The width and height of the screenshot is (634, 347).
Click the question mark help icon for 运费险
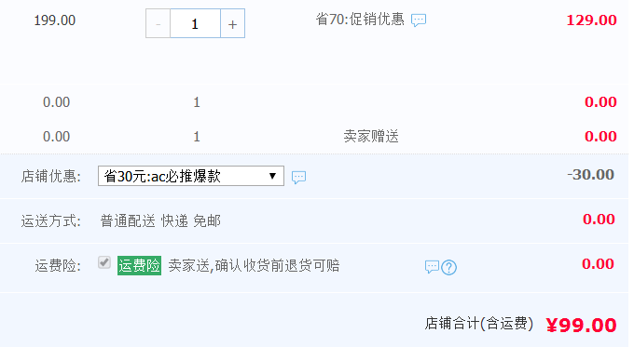coord(448,267)
